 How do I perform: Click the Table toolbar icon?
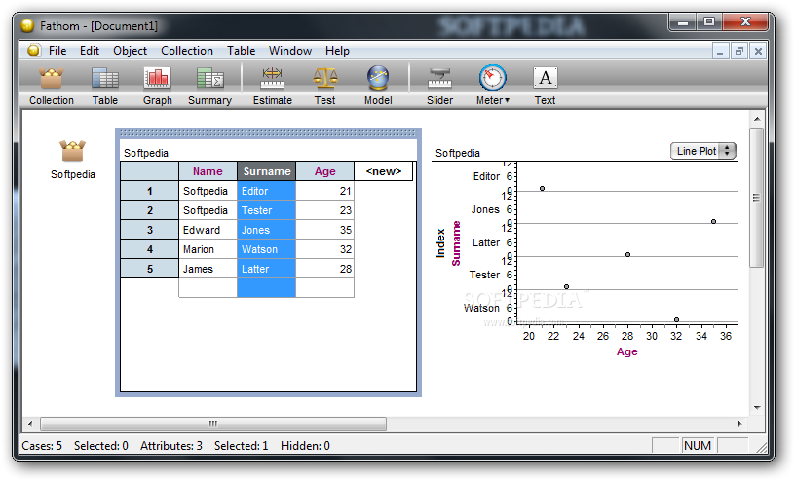point(105,79)
